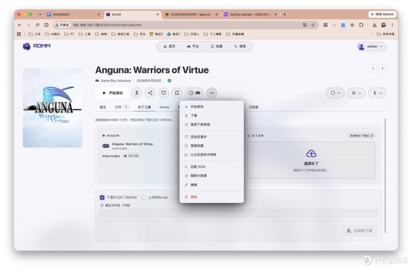Open Chrome downloads icon

pyautogui.click(x=375, y=25)
